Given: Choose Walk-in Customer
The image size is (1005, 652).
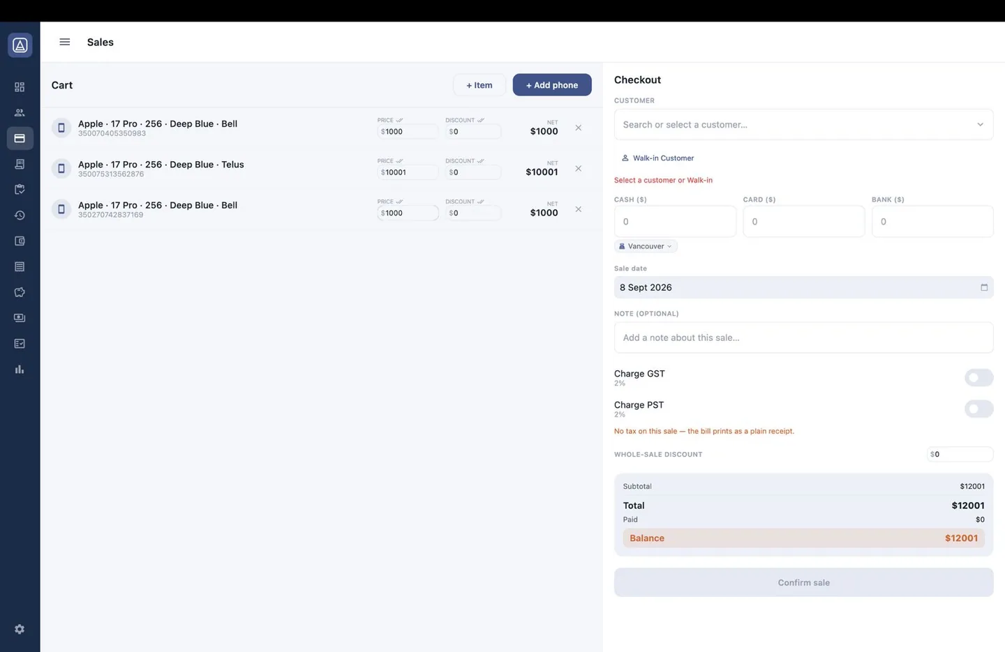Looking at the screenshot, I should (x=657, y=158).
